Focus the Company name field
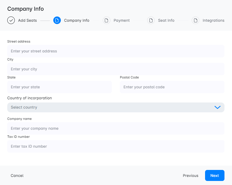 click(116, 129)
